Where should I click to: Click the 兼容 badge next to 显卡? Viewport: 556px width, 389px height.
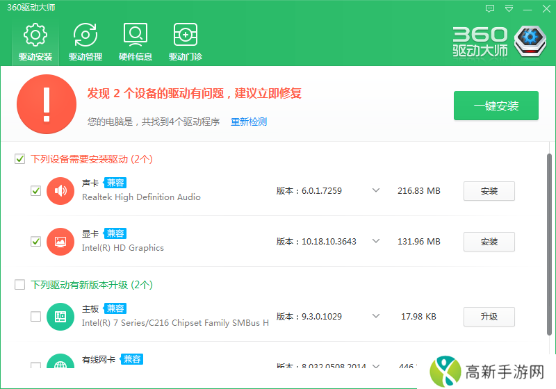[x=115, y=233]
